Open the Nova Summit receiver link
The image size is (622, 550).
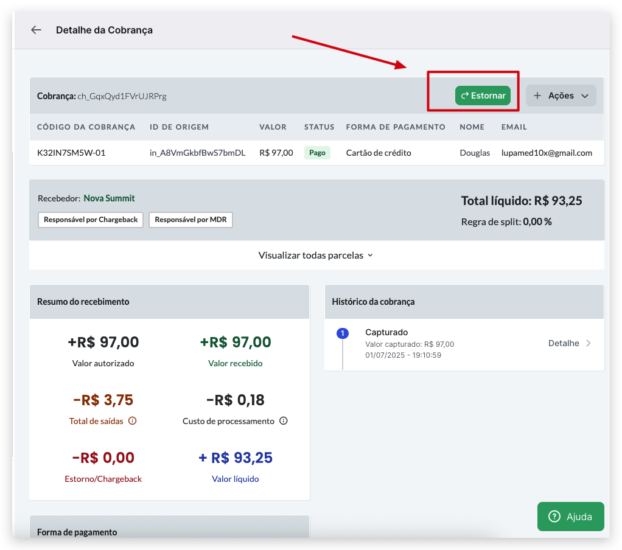[109, 198]
